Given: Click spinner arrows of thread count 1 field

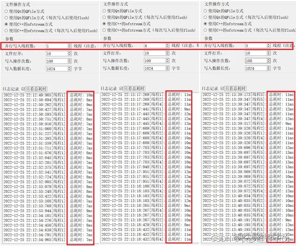Looking at the screenshot, I should [69, 46].
